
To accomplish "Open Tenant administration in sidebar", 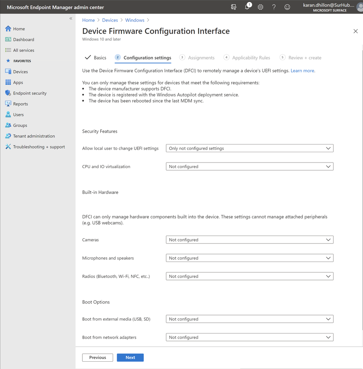I will pyautogui.click(x=34, y=136).
